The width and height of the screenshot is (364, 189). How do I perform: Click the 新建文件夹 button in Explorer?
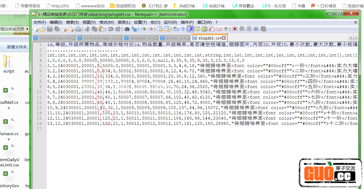17,47
